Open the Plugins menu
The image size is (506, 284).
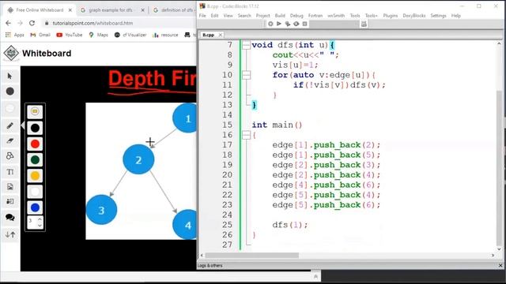point(390,16)
